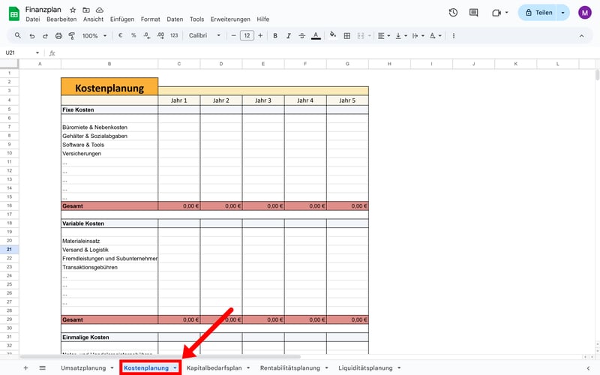Screen dimensions: 600x375
Task: Open the 100% zoom dropdown
Action: point(94,35)
